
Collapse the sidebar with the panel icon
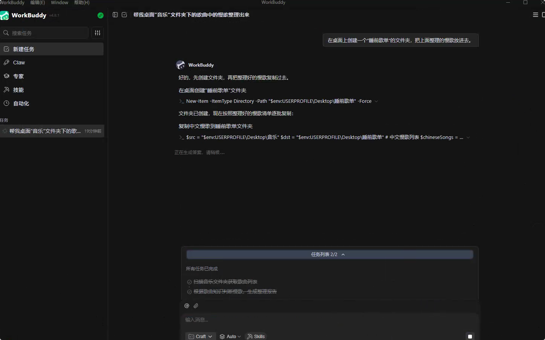(115, 15)
